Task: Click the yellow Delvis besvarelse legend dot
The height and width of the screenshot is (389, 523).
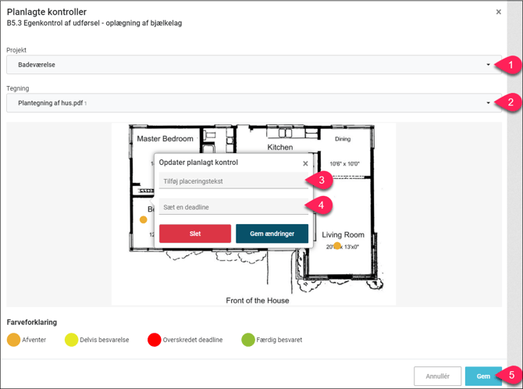Action: coord(71,340)
